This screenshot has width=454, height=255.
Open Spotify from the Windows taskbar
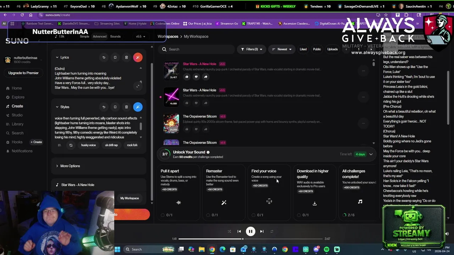point(326,249)
